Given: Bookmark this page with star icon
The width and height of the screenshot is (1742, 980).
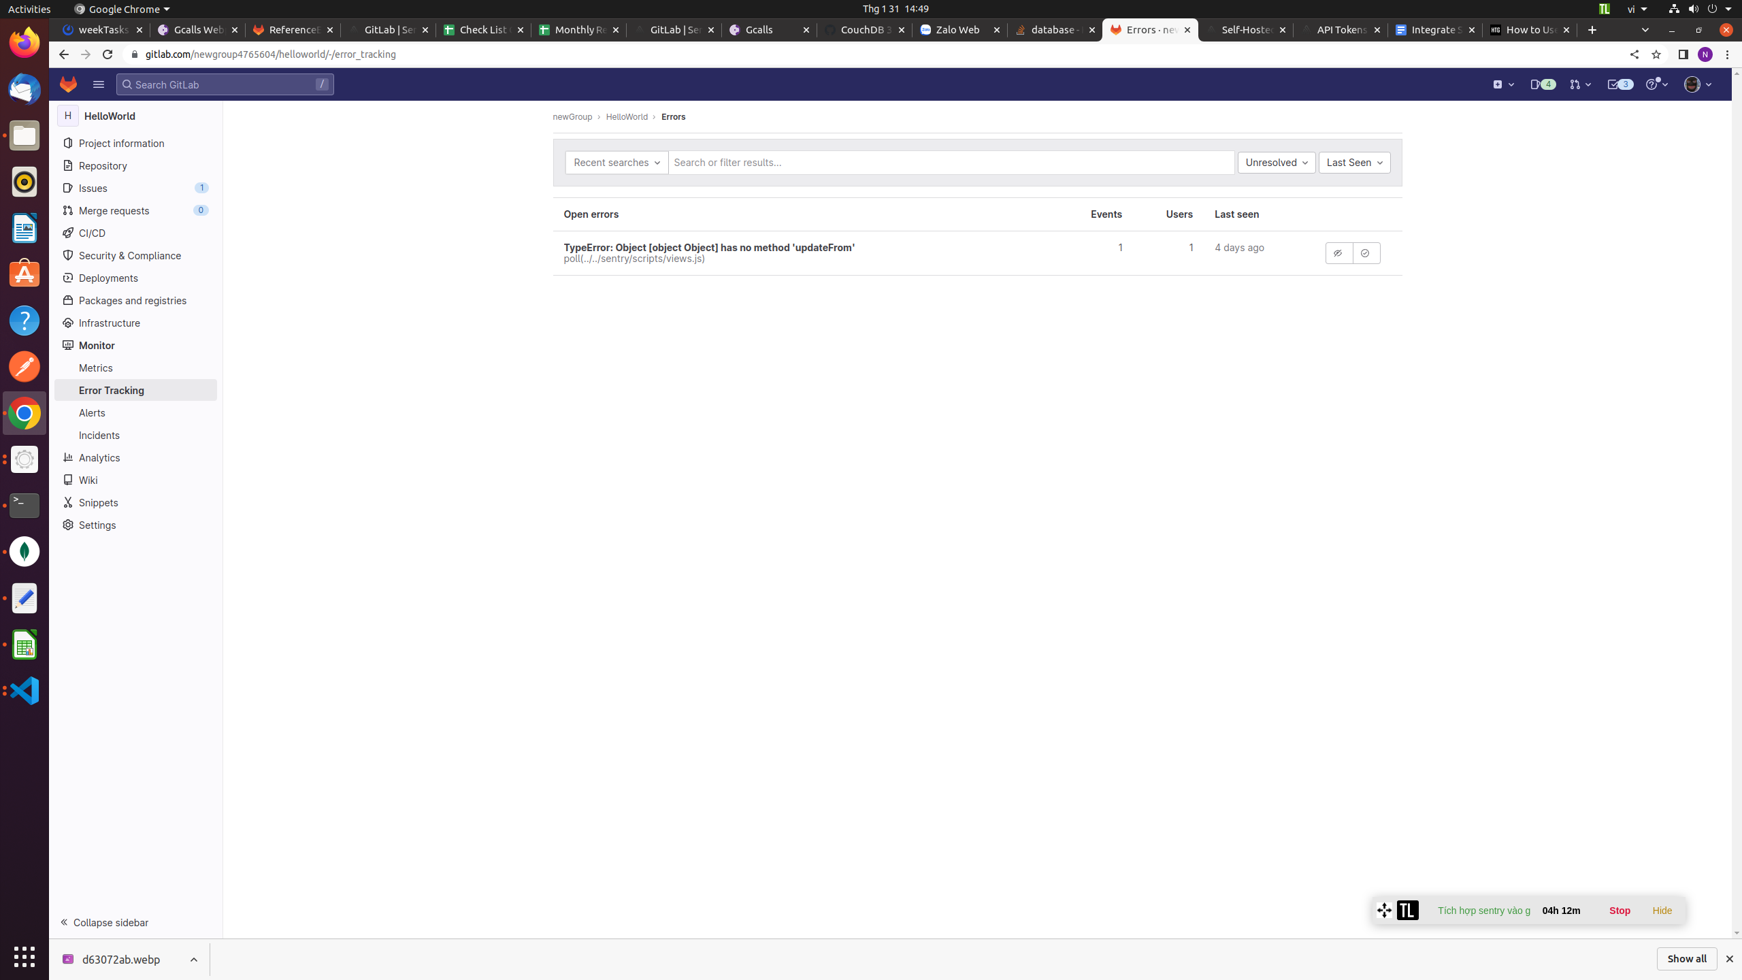Looking at the screenshot, I should pos(1656,54).
